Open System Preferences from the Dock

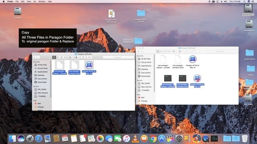point(179,139)
